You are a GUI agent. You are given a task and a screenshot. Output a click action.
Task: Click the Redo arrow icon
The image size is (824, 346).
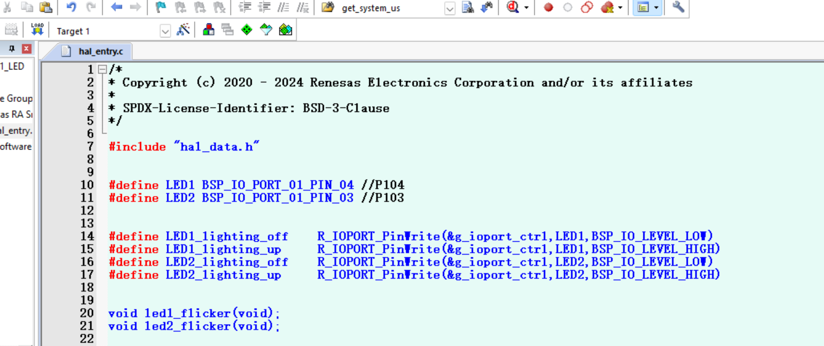pos(91,7)
